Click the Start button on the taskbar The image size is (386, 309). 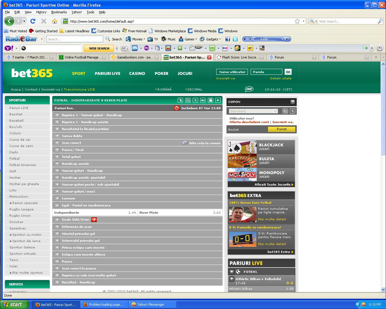[14, 304]
